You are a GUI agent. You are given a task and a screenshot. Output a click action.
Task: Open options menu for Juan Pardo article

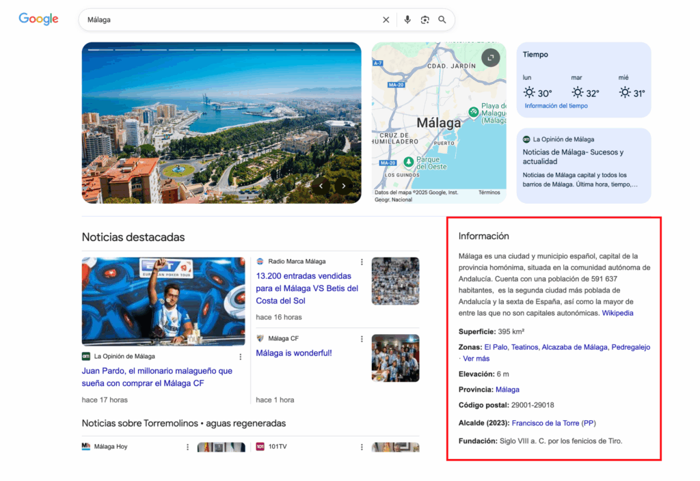coord(240,357)
